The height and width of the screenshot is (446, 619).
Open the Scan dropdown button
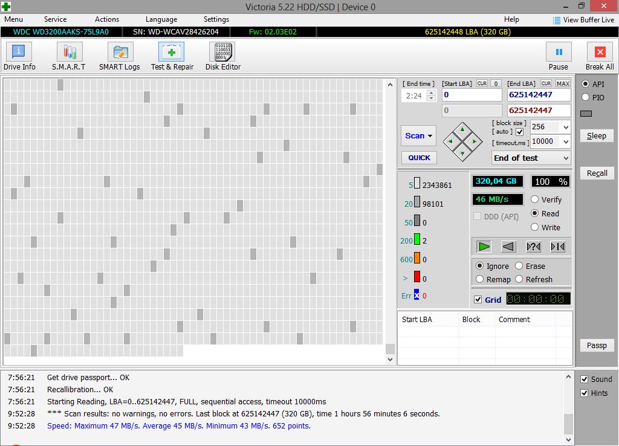pos(418,136)
